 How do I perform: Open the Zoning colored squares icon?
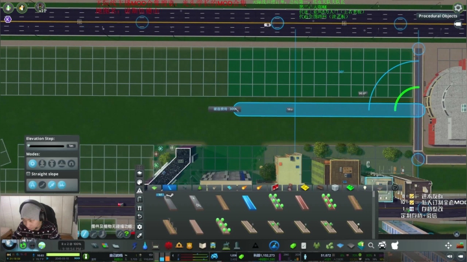105,246
